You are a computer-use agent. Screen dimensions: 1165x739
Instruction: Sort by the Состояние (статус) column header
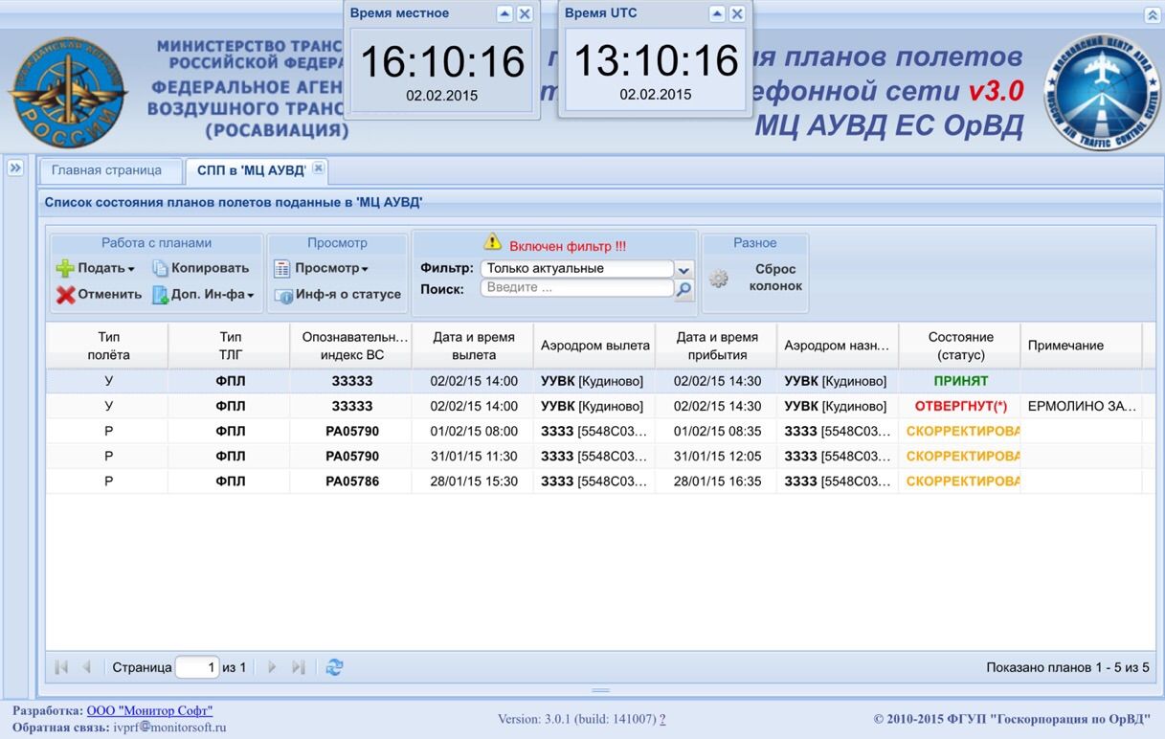pyautogui.click(x=960, y=346)
